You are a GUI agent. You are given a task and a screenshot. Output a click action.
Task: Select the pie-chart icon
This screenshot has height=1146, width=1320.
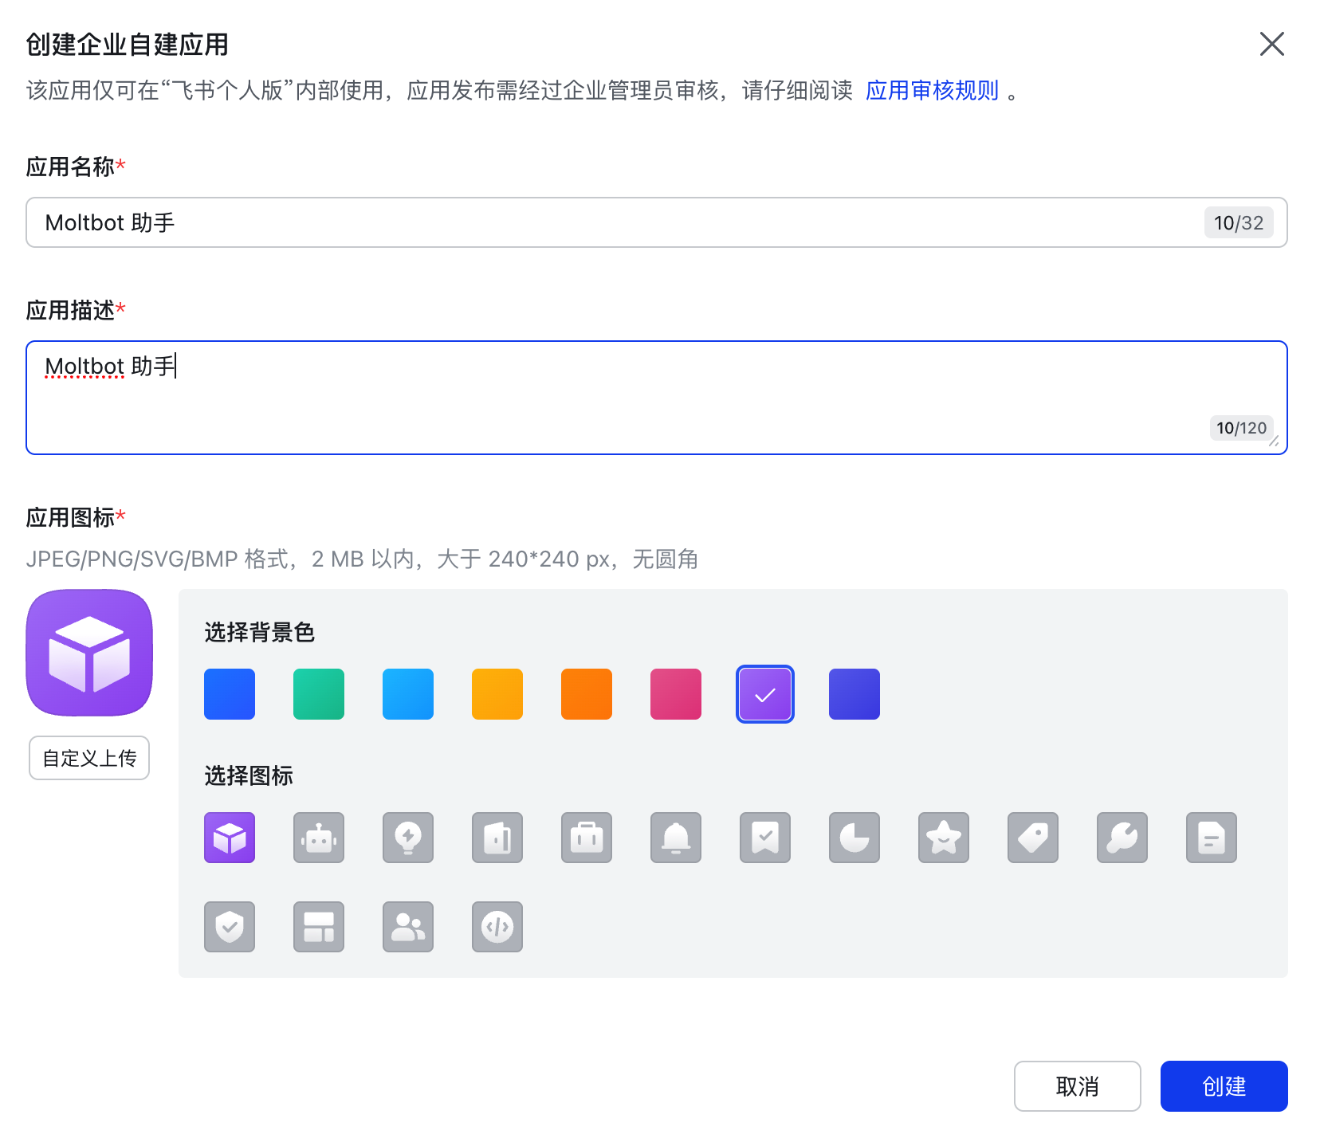pos(854,838)
